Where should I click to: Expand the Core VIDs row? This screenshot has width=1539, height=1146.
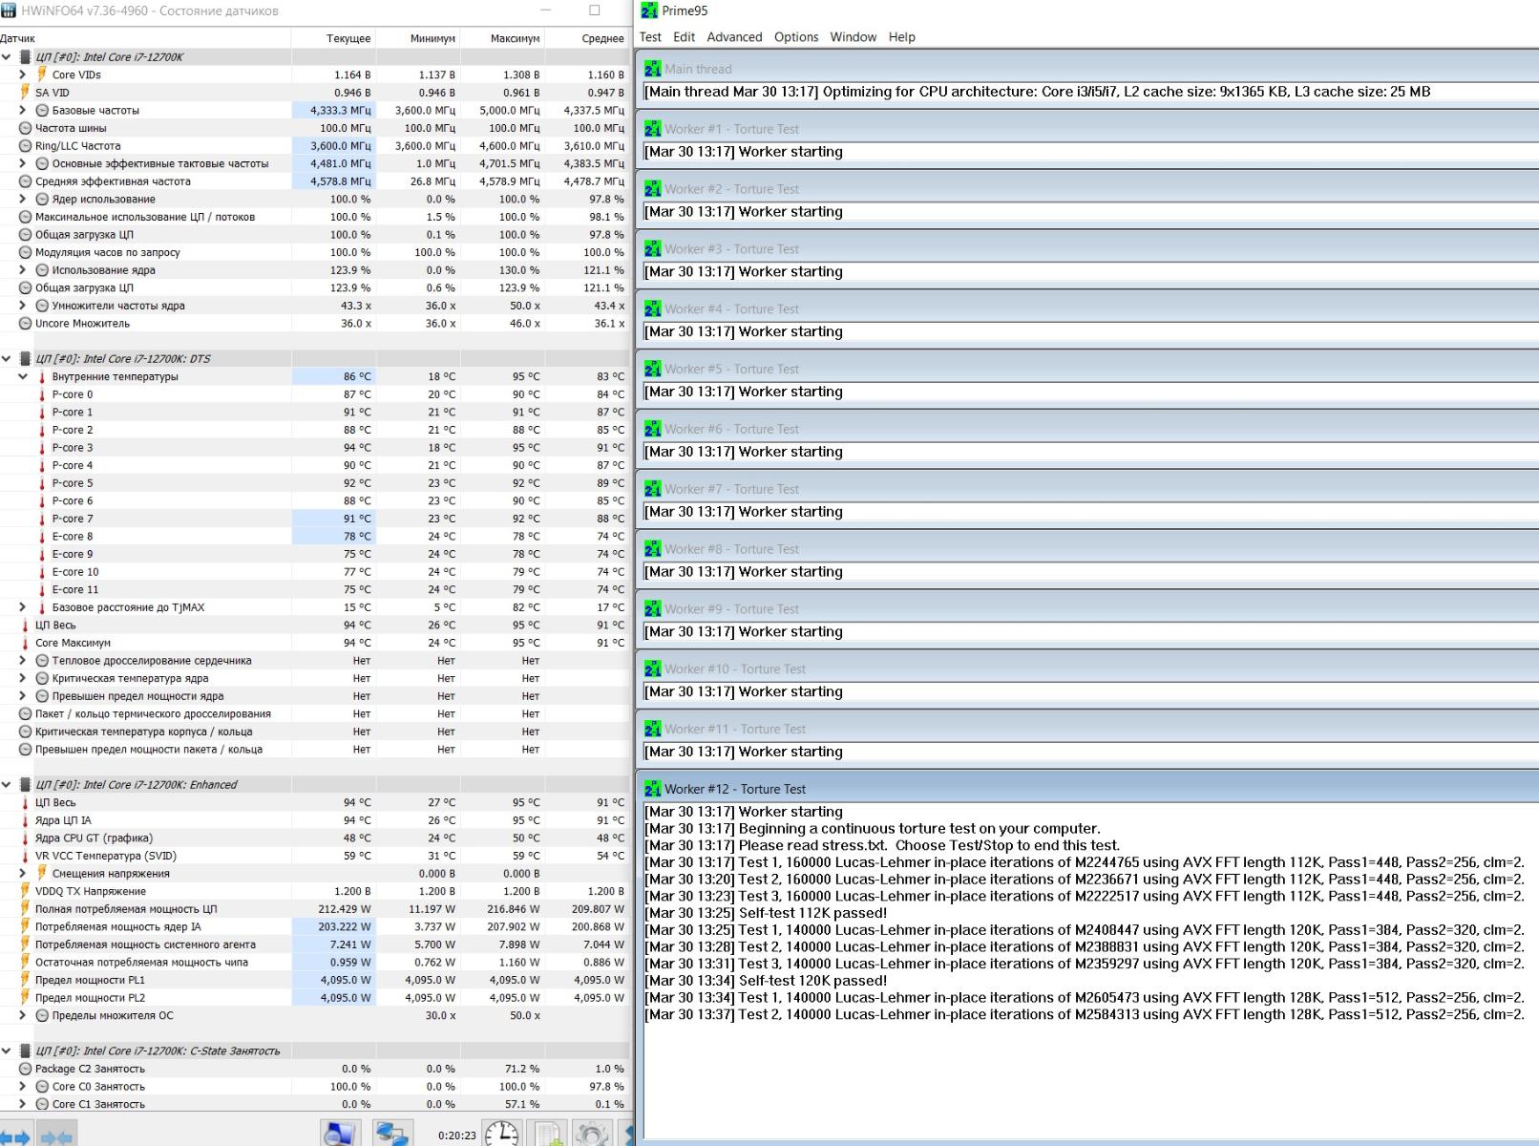click(23, 74)
